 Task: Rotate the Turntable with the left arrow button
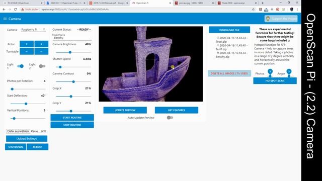(27, 51)
